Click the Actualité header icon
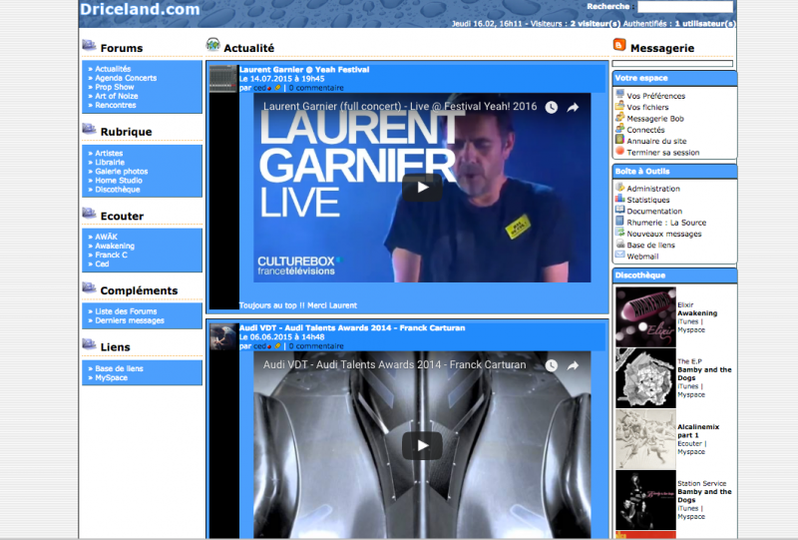This screenshot has height=540, width=798. point(212,45)
